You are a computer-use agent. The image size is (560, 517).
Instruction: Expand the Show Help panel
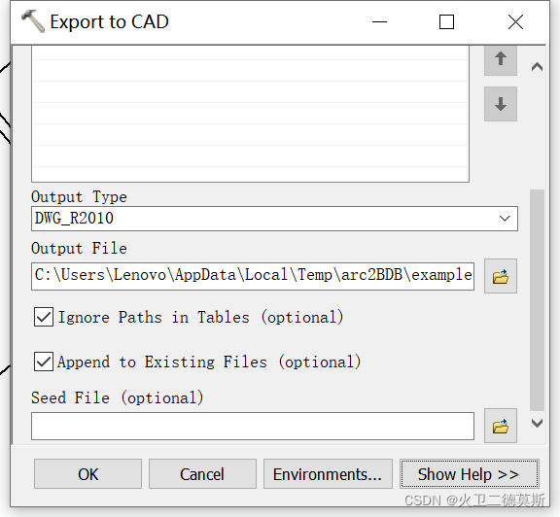pos(470,474)
